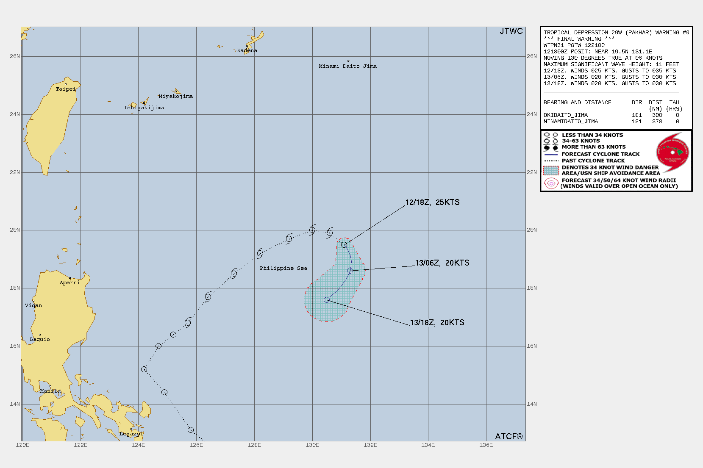This screenshot has height=468, width=703.
Task: Click the 26N latitude label on left axis
Action: [15, 56]
